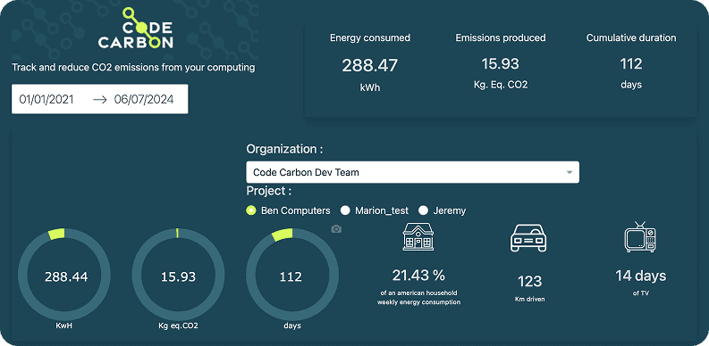Click the Km driven caption

(529, 299)
